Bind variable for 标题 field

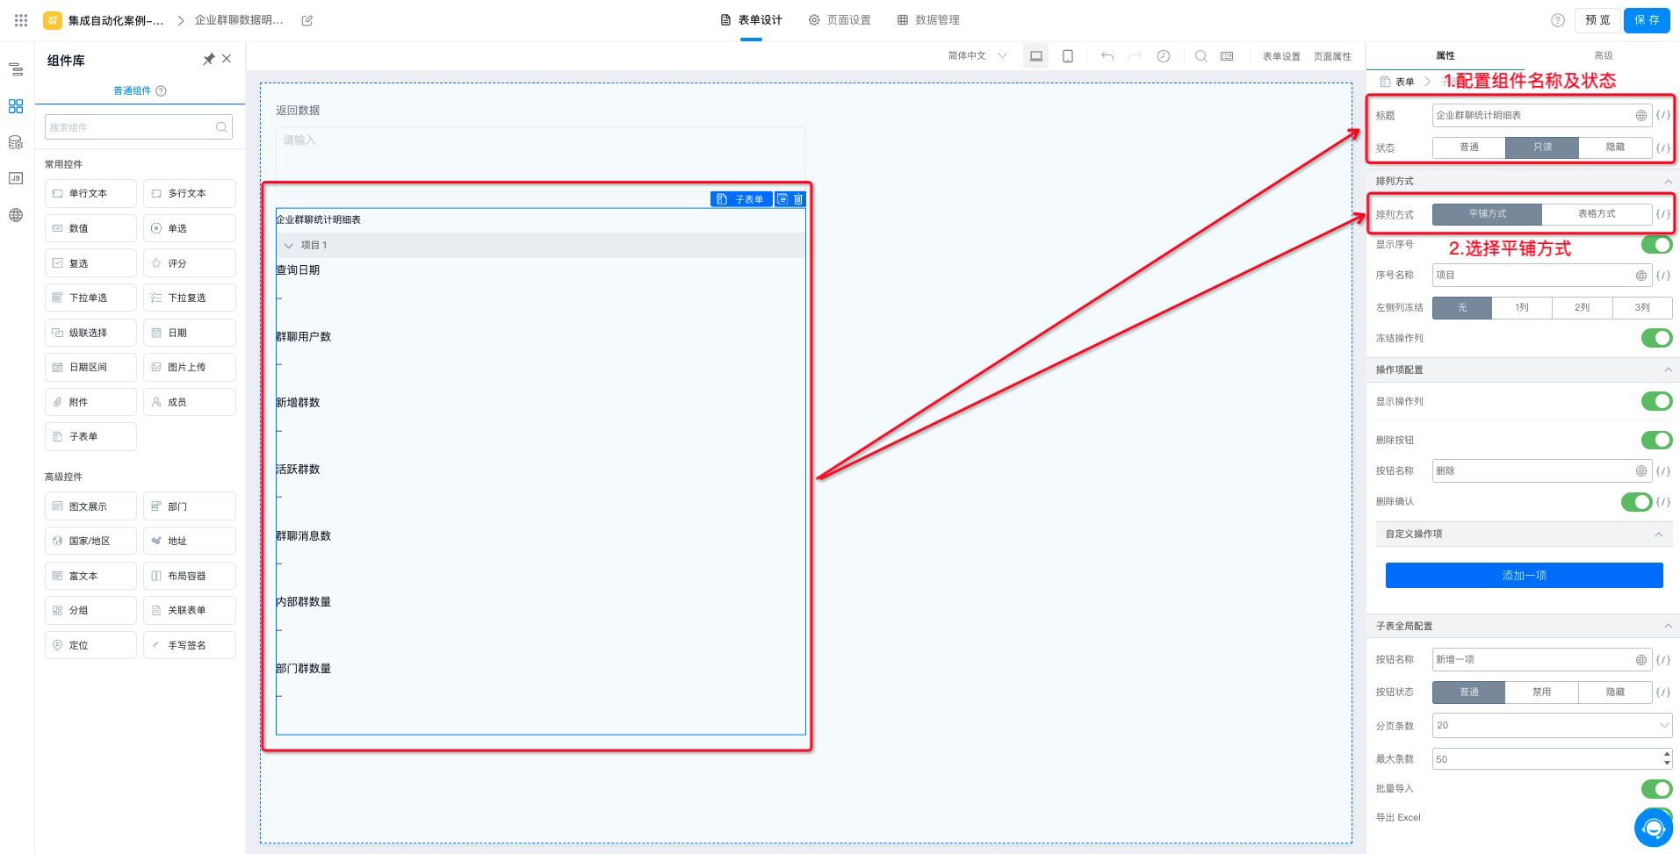1662,115
